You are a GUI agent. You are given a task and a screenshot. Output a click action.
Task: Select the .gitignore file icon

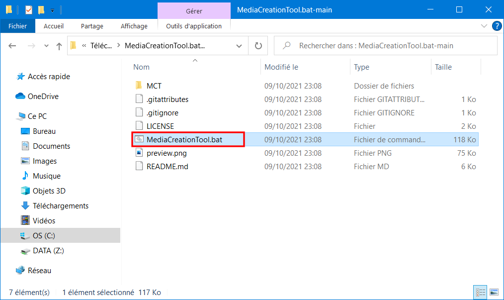139,112
